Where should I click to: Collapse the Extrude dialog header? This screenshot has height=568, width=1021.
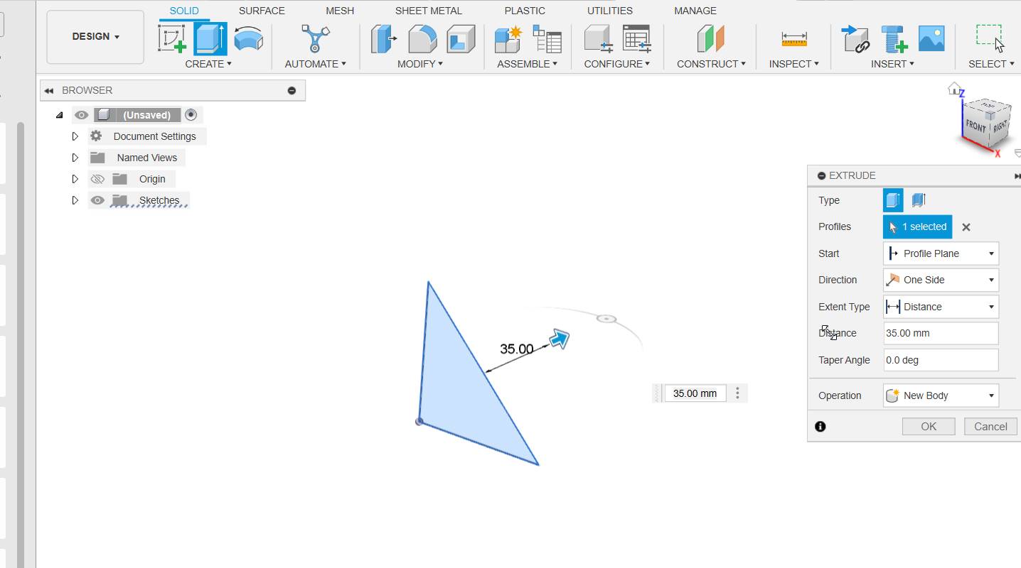tap(822, 175)
